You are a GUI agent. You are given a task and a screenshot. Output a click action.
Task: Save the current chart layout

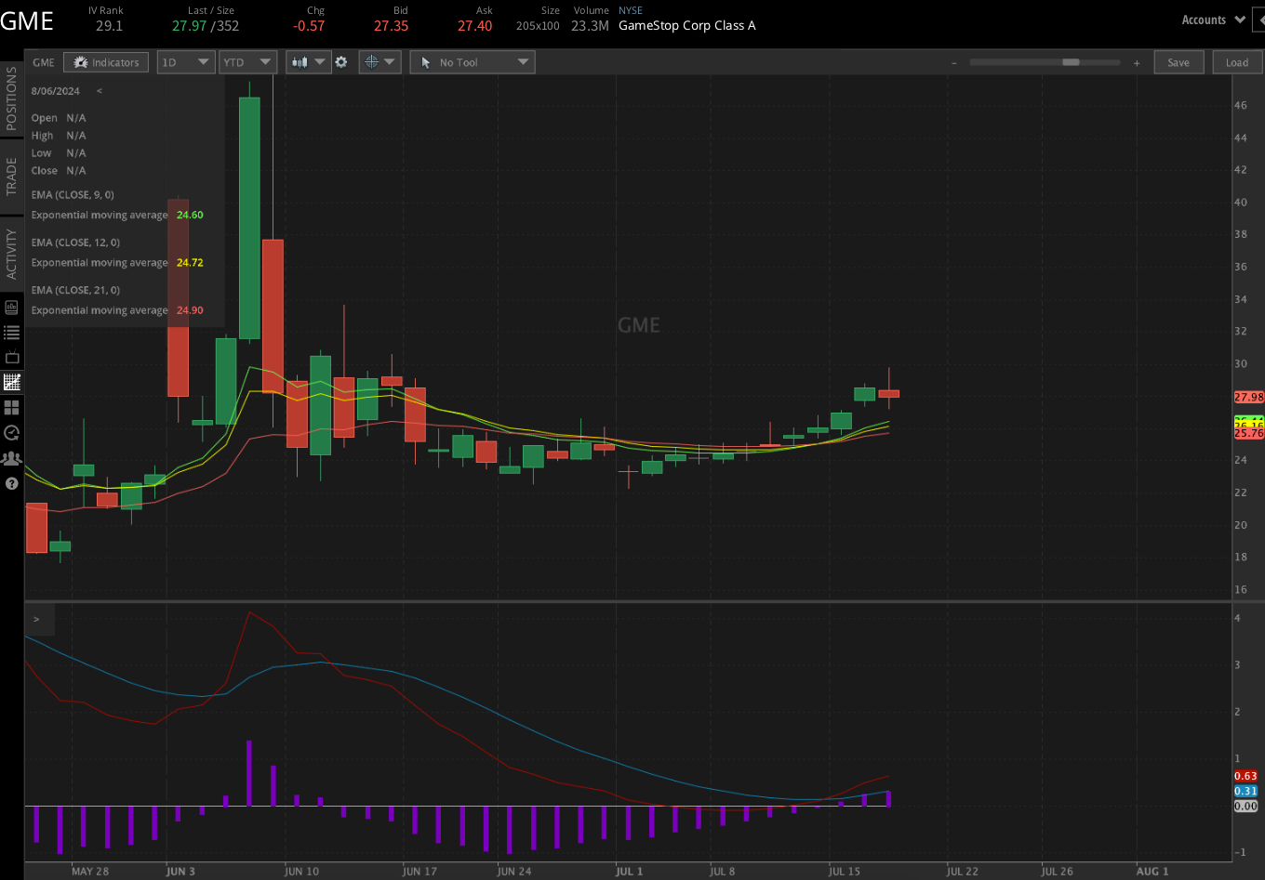point(1178,62)
